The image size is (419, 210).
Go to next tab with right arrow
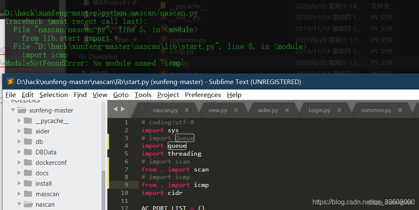[x=122, y=109]
